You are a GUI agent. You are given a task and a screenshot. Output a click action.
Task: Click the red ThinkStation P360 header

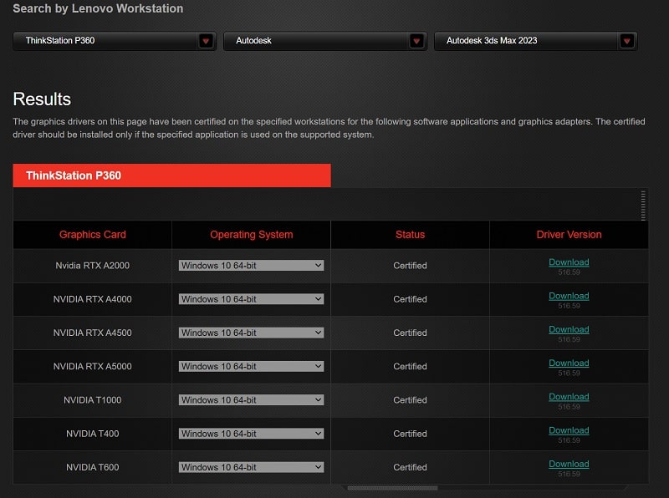(x=172, y=175)
